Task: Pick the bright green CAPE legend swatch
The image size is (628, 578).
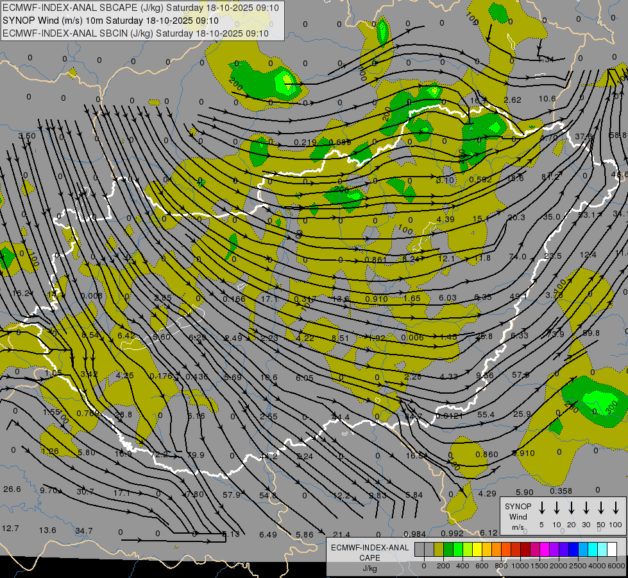Action: 458,550
